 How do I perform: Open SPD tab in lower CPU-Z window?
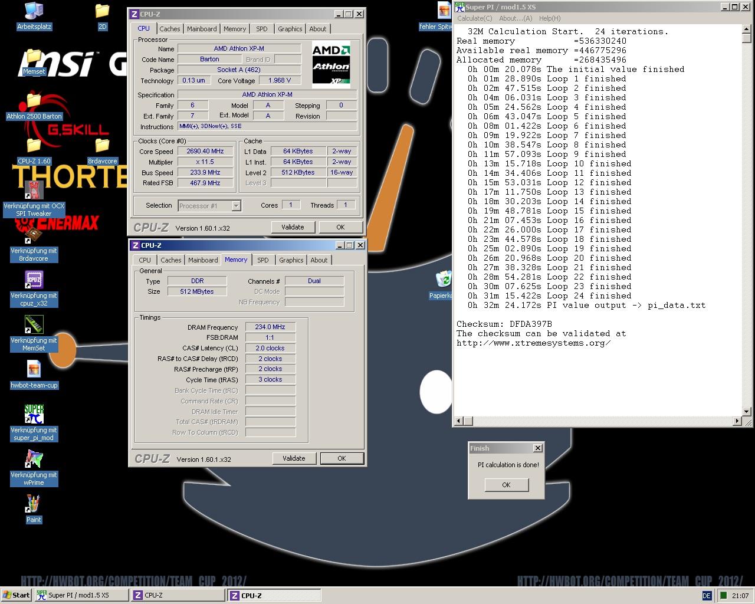click(263, 260)
